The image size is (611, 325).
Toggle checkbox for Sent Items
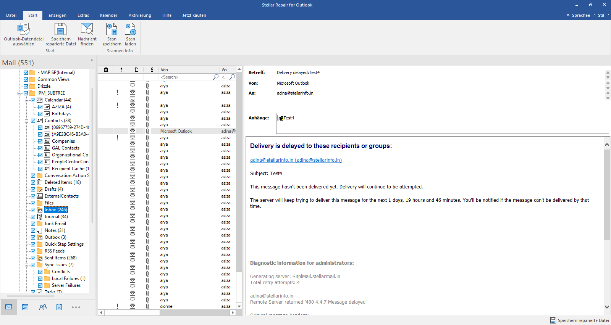click(x=33, y=258)
